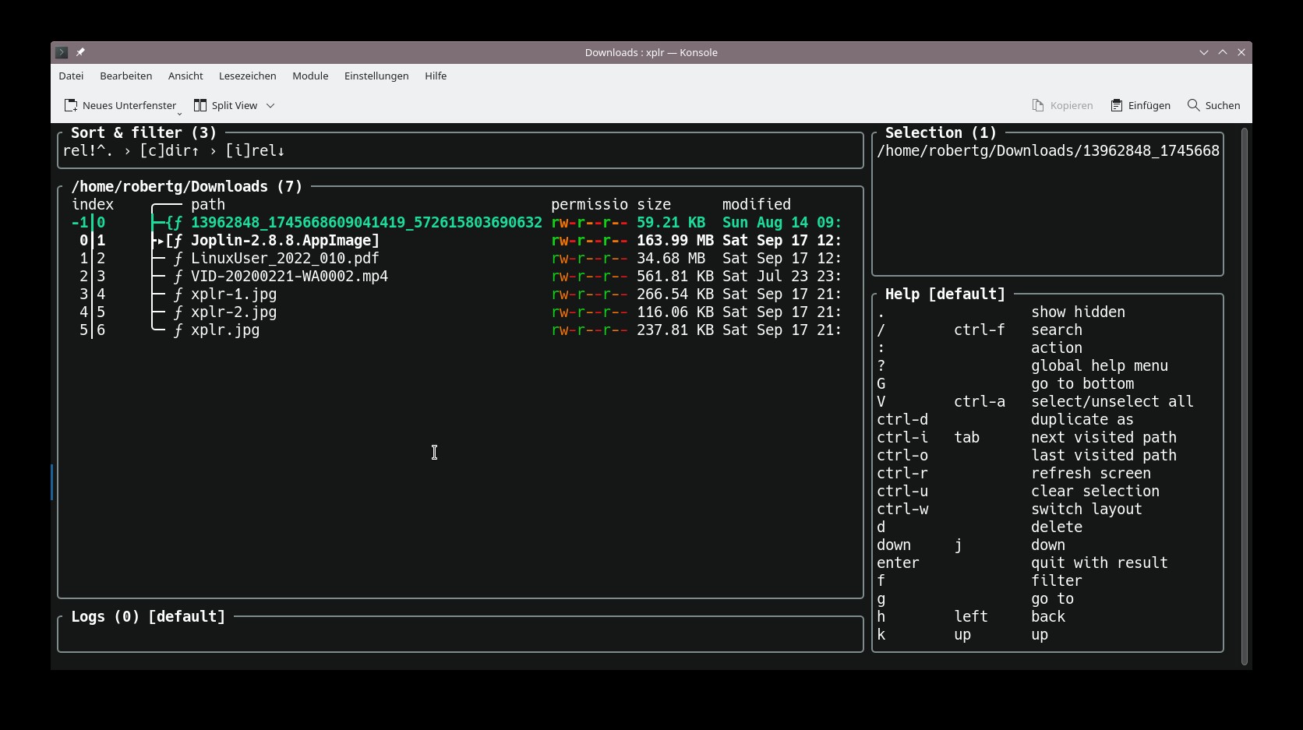Screen dimensions: 1303x730
Task: Click the Sort & filter (3) title
Action: (143, 132)
